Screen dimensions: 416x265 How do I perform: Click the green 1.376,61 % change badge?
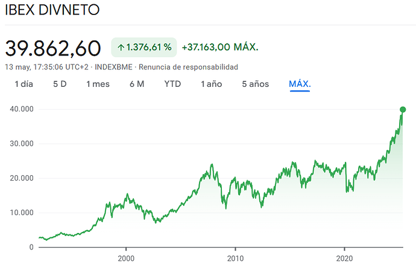pos(144,48)
